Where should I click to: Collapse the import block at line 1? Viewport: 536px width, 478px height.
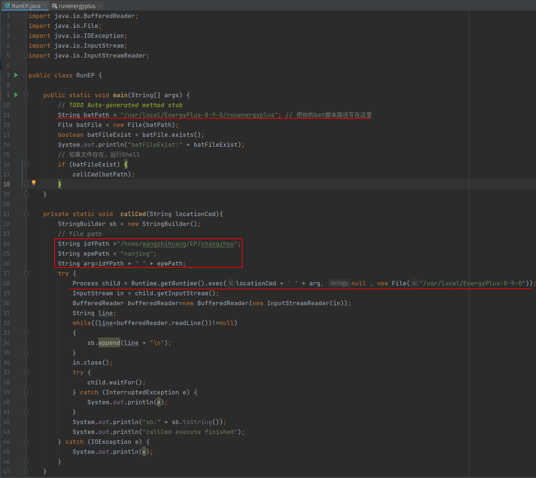click(26, 16)
